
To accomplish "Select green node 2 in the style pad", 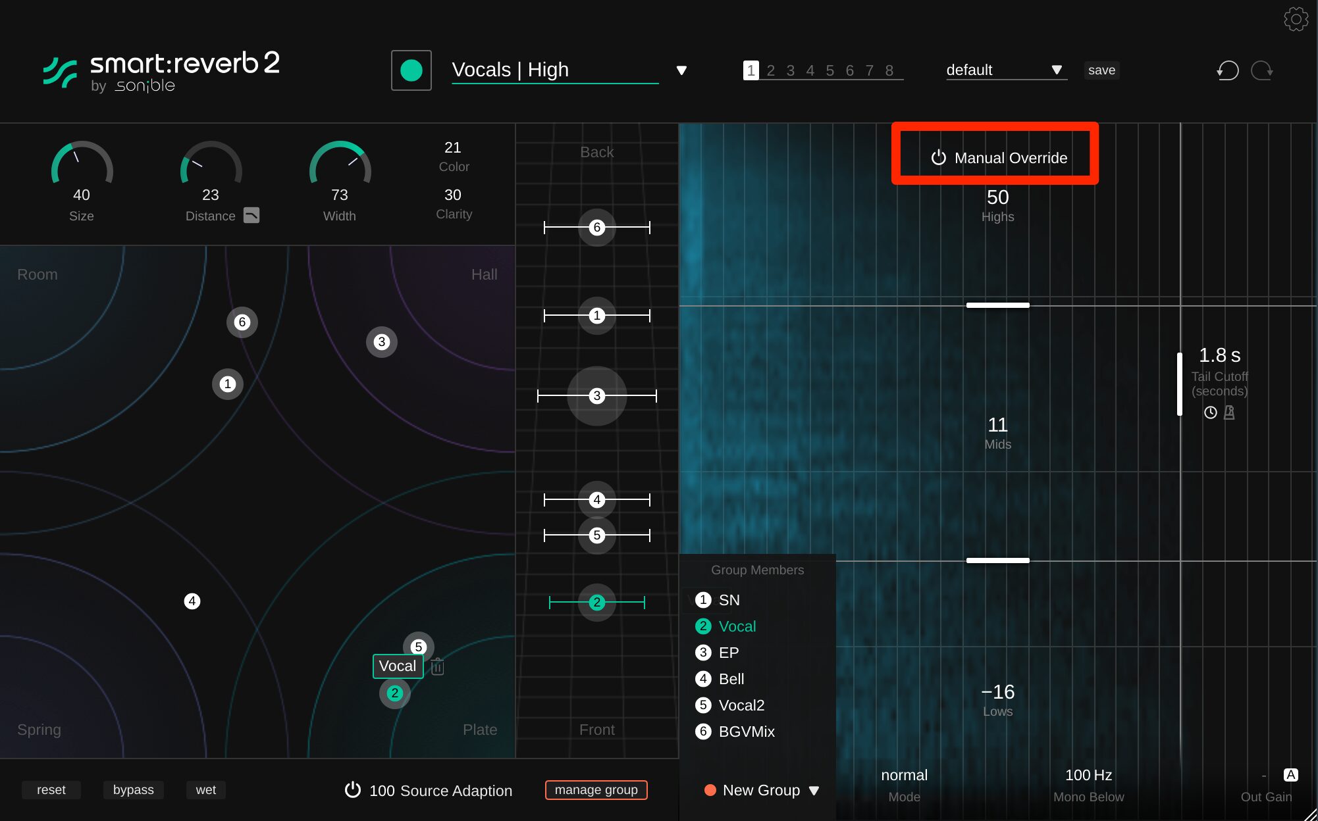I will coord(395,693).
